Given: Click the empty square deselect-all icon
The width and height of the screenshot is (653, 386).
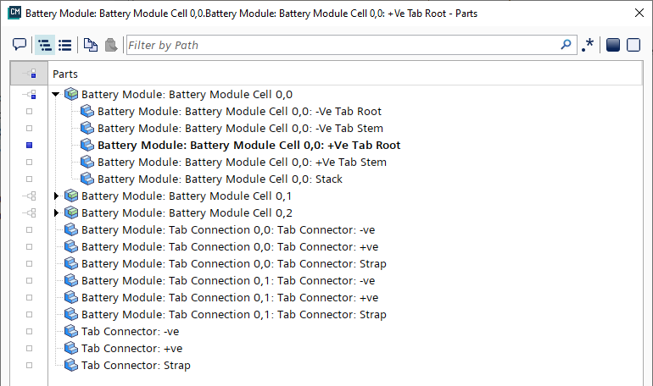Looking at the screenshot, I should (x=633, y=45).
